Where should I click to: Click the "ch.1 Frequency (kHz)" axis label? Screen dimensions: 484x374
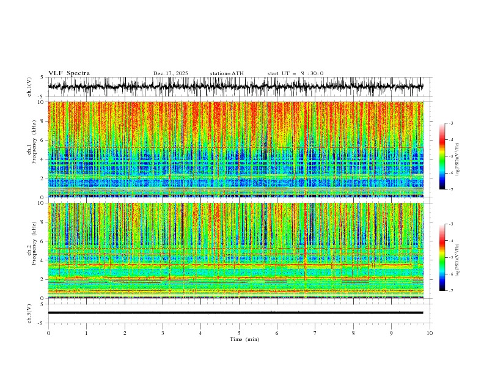tap(32, 142)
